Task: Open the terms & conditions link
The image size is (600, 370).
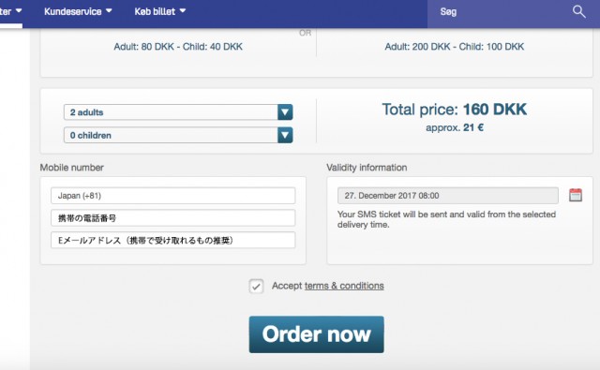Action: [344, 286]
